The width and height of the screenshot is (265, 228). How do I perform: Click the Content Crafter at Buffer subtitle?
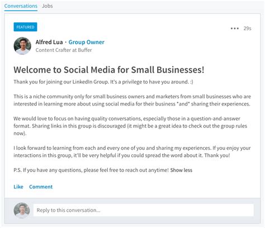(x=64, y=50)
